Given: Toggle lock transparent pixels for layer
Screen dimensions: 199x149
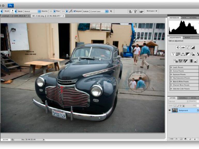Looking at the screenshot, I should pyautogui.click(x=175, y=106).
